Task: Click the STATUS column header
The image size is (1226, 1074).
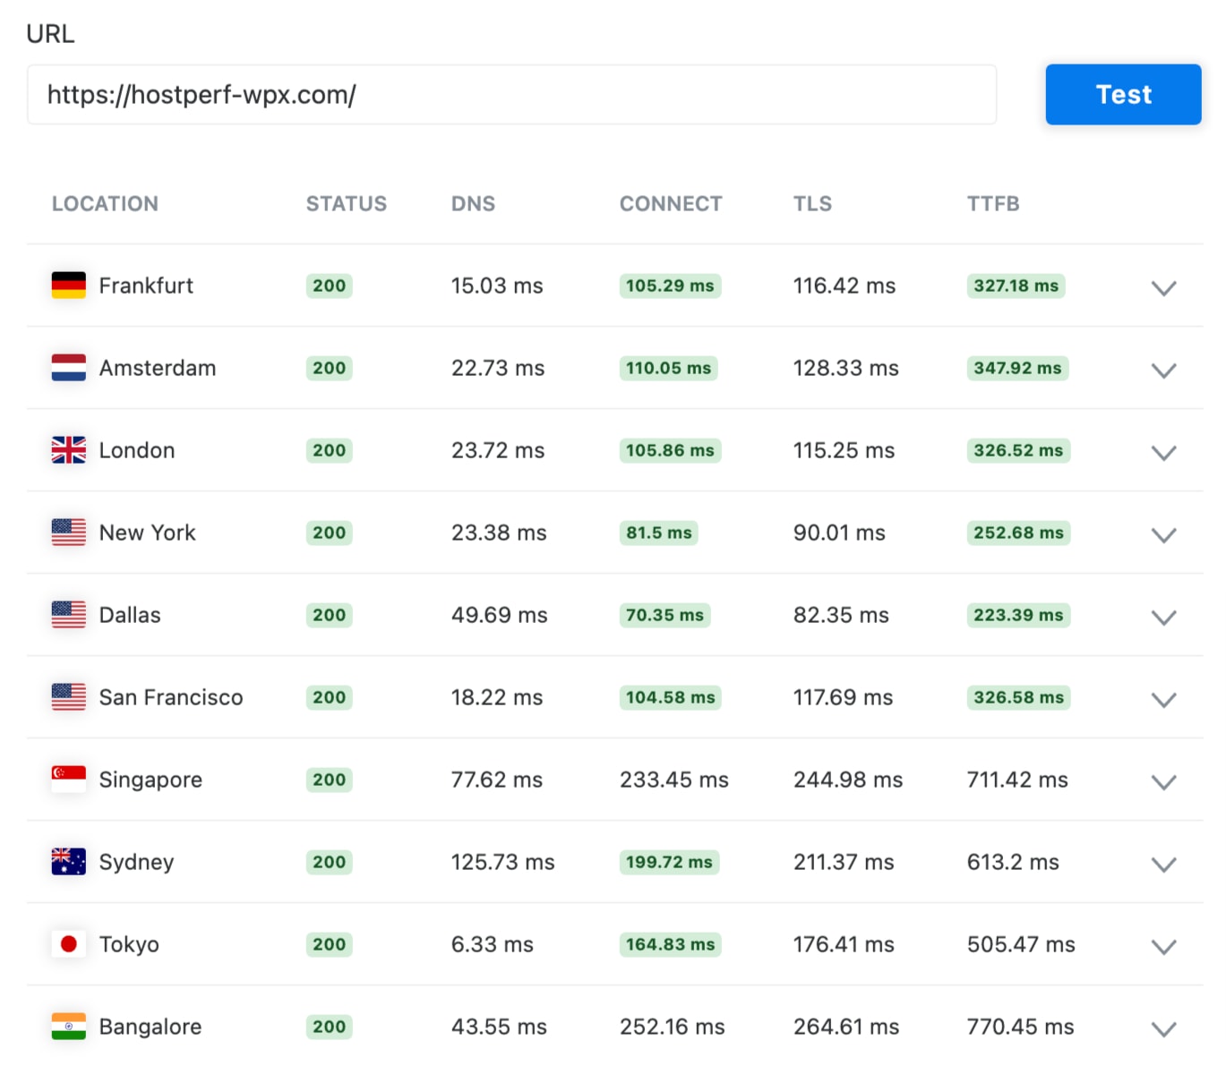Action: 347,204
